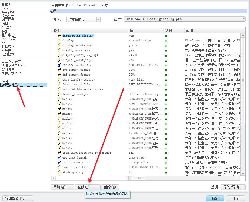Click green status dot for pro_unit_mass row
The image size is (250, 202).
click(166, 163)
